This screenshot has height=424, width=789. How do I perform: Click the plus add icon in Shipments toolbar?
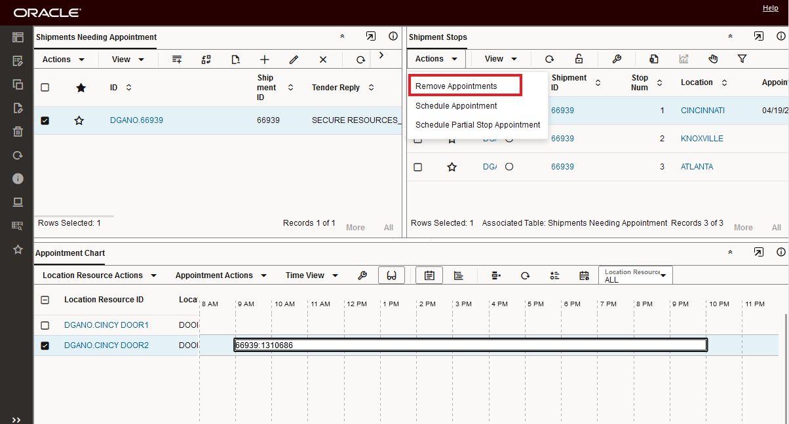(x=265, y=60)
